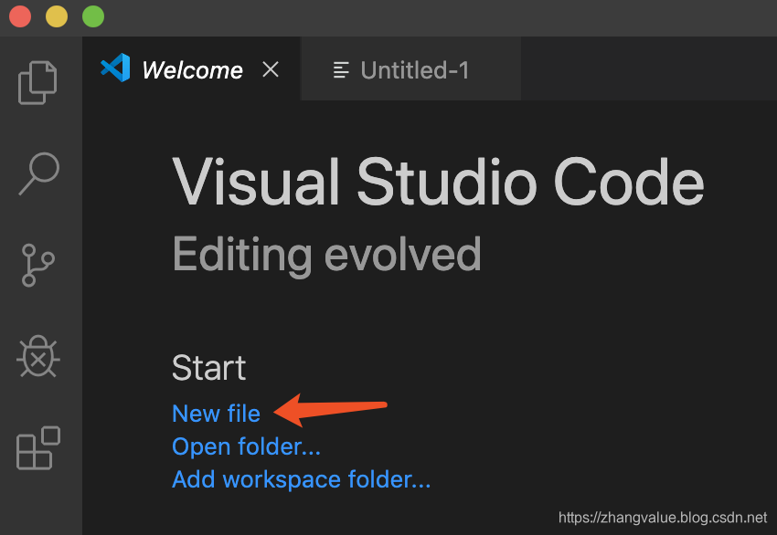Click the yellow minimize window button

[57, 16]
